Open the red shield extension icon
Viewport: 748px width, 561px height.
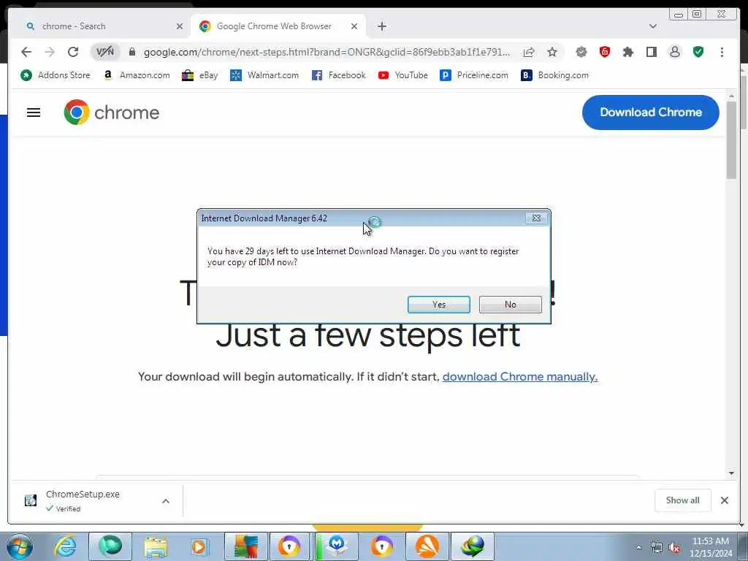pos(604,52)
